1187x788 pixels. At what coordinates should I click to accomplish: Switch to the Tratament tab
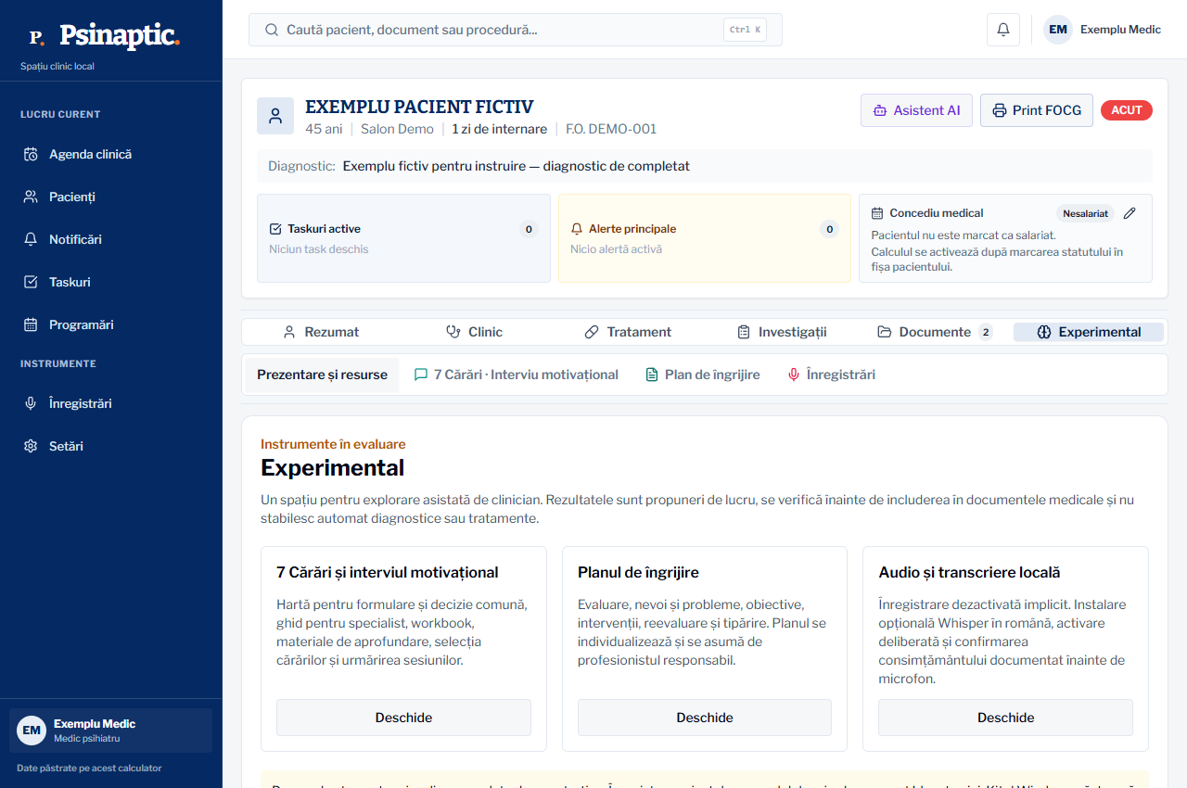point(628,332)
